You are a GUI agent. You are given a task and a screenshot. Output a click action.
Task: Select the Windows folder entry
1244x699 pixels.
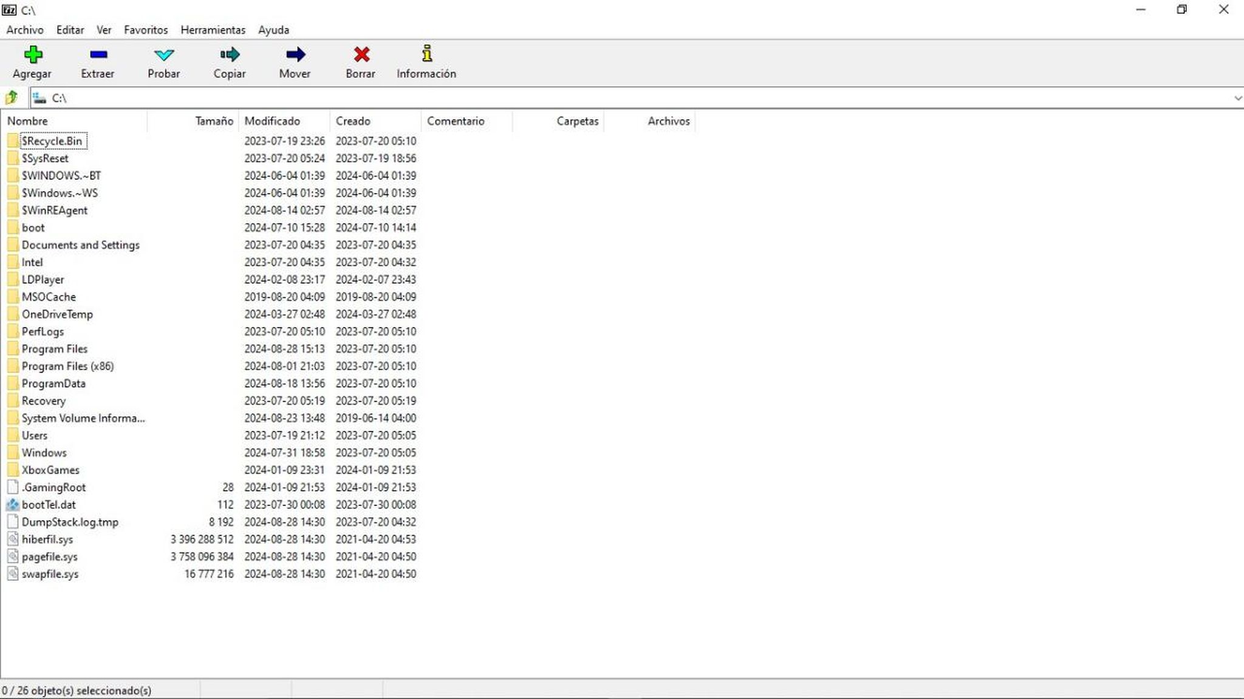coord(44,453)
